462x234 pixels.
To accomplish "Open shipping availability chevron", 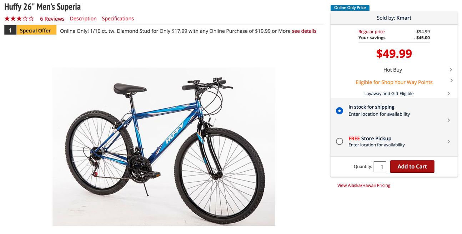I will [x=449, y=120].
